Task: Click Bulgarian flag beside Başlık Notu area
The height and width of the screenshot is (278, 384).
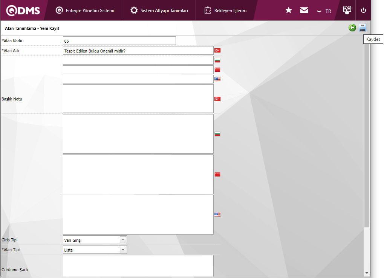Action: [217, 134]
